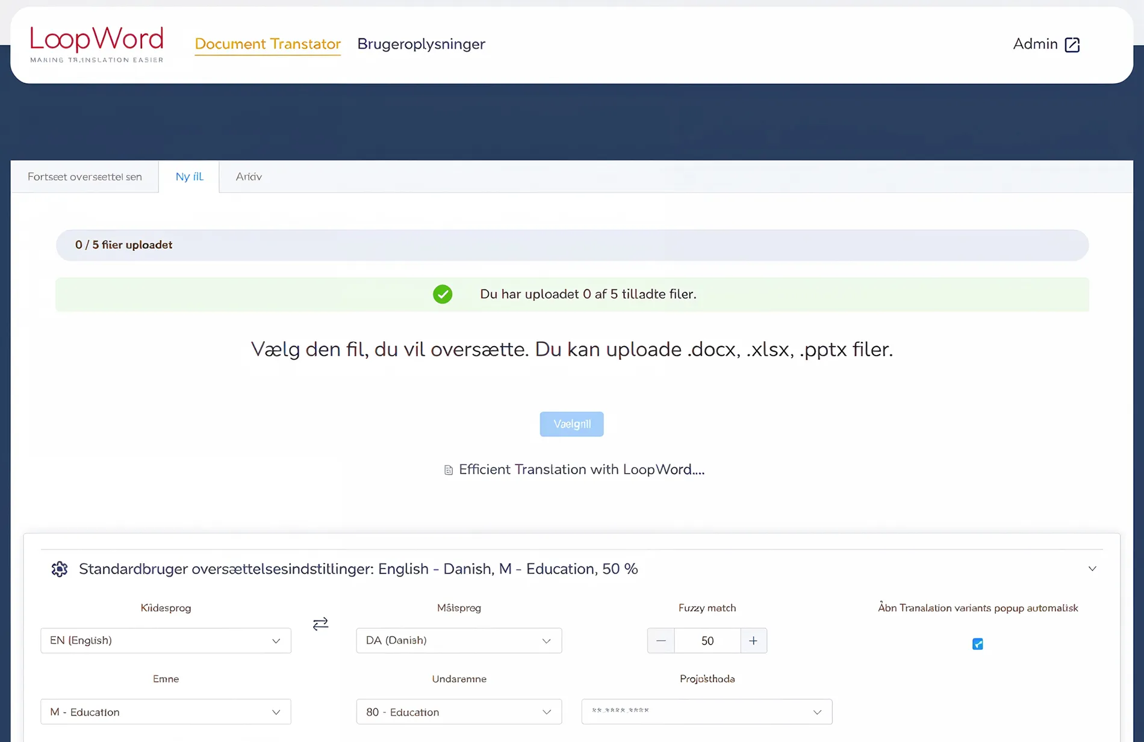Viewport: 1144px width, 742px height.
Task: Click the settings gear icon
Action: (60, 569)
